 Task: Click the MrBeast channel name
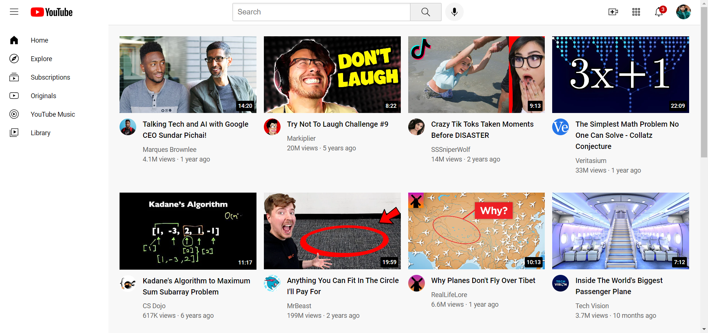(299, 306)
